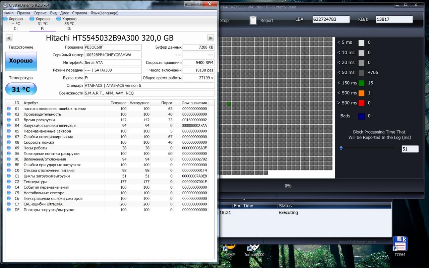The image size is (429, 268).
Task: Click the < 50 ms dark gray swatch
Action: click(361, 73)
